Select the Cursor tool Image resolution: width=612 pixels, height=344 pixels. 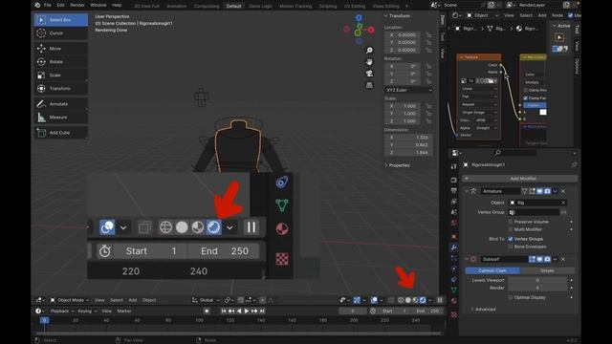coord(60,33)
